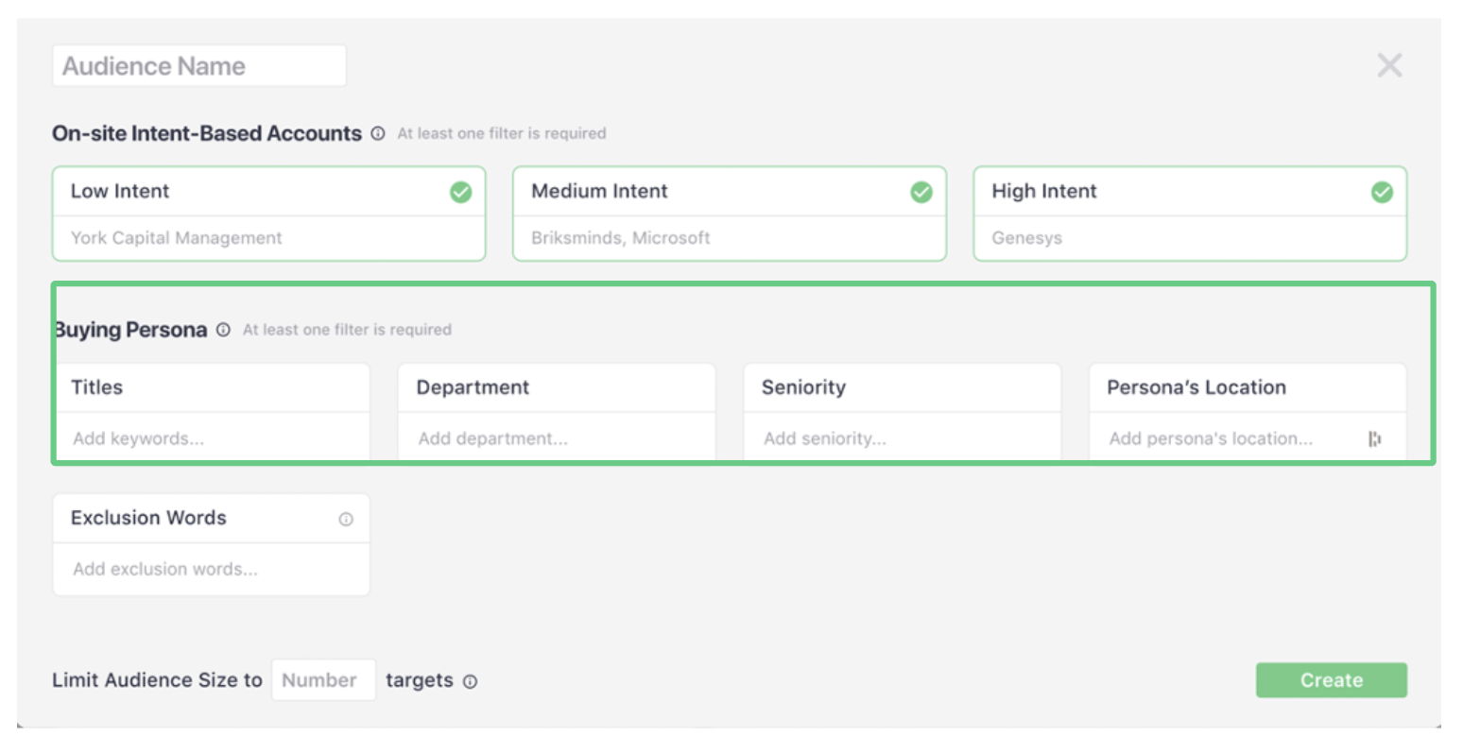The width and height of the screenshot is (1463, 754).
Task: Select Genesys in the High Intent card
Action: [x=1026, y=238]
